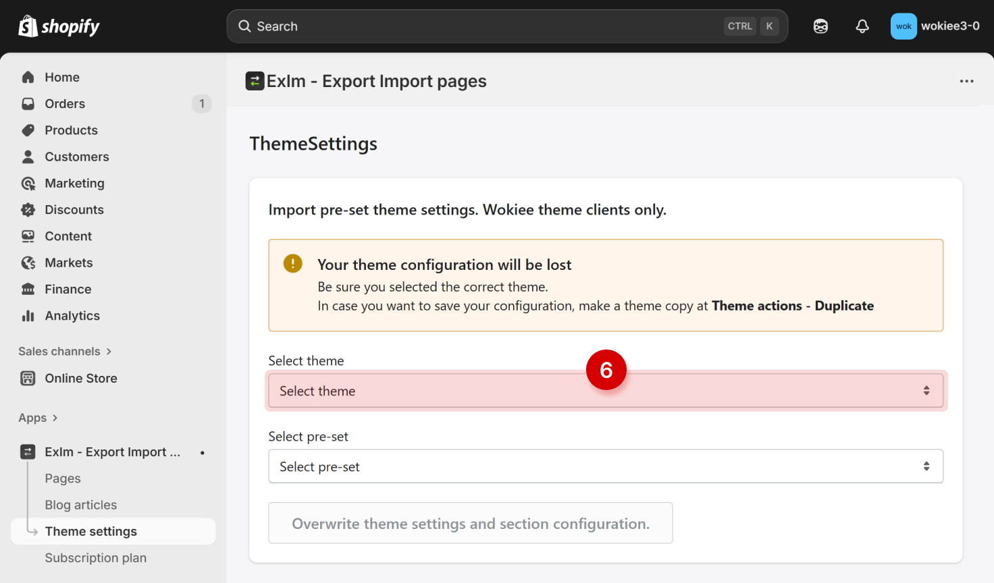Viewport: 994px width, 583px height.
Task: Click Overwrite theme settings button
Action: (470, 524)
